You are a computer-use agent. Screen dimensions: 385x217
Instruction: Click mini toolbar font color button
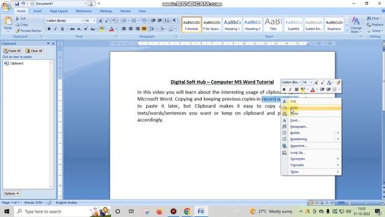(312, 89)
